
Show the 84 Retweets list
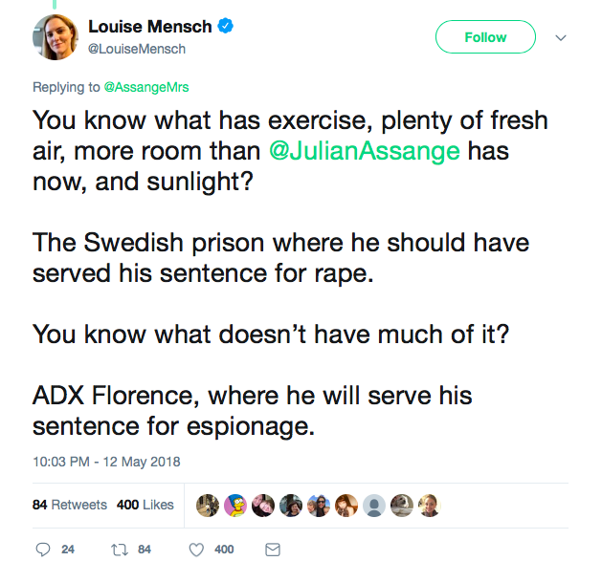point(70,505)
